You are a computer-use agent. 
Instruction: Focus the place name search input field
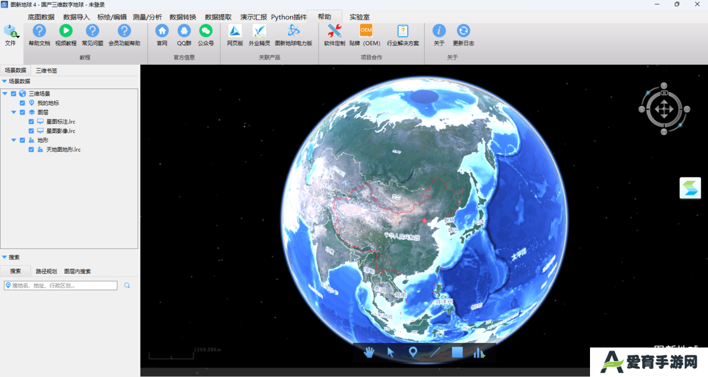coord(61,286)
